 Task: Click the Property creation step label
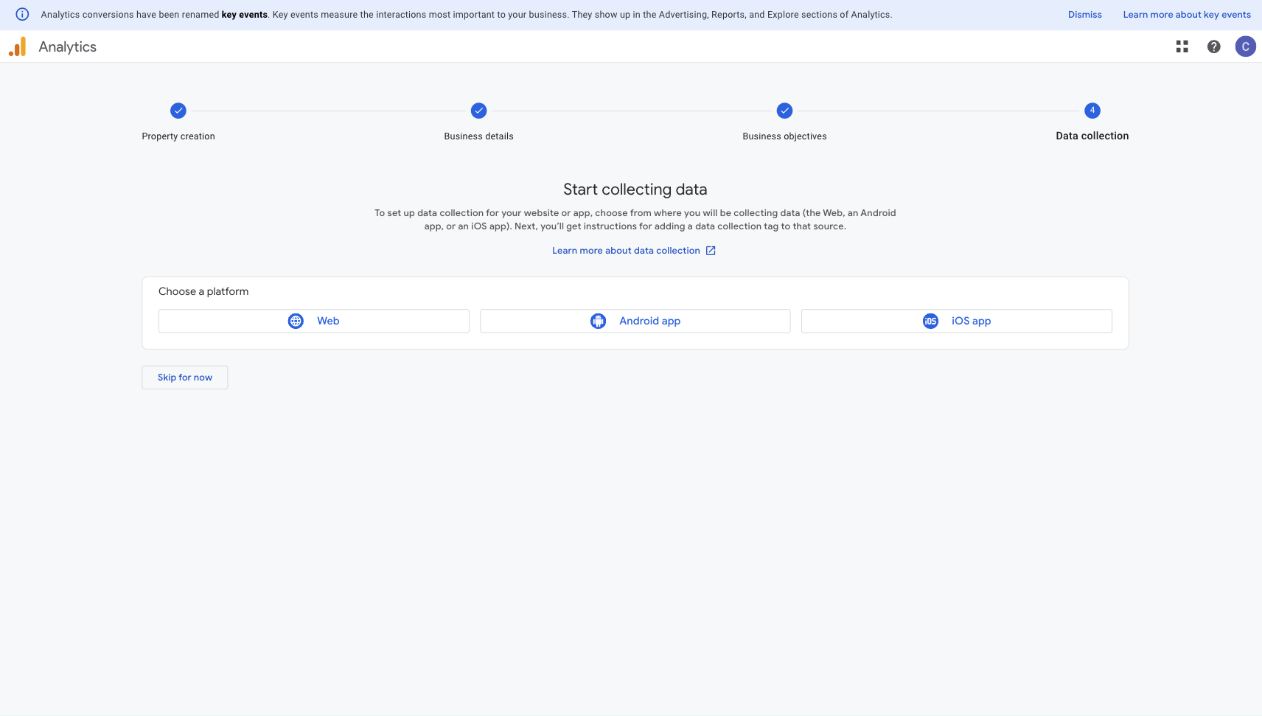(x=178, y=136)
